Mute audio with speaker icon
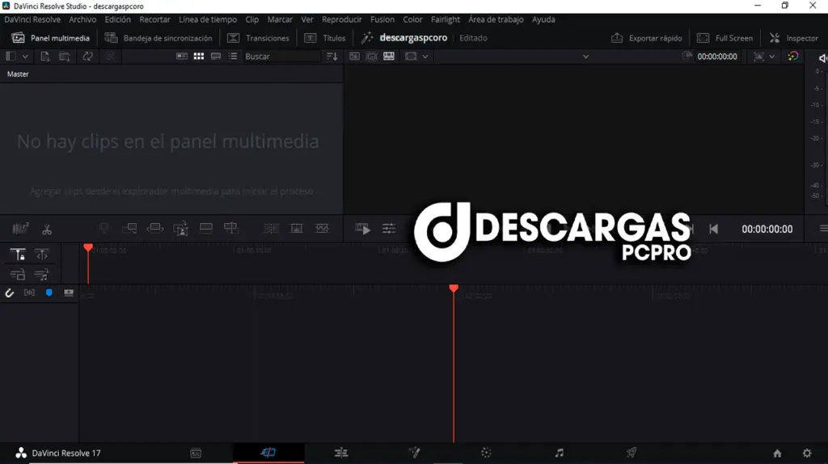 822,58
